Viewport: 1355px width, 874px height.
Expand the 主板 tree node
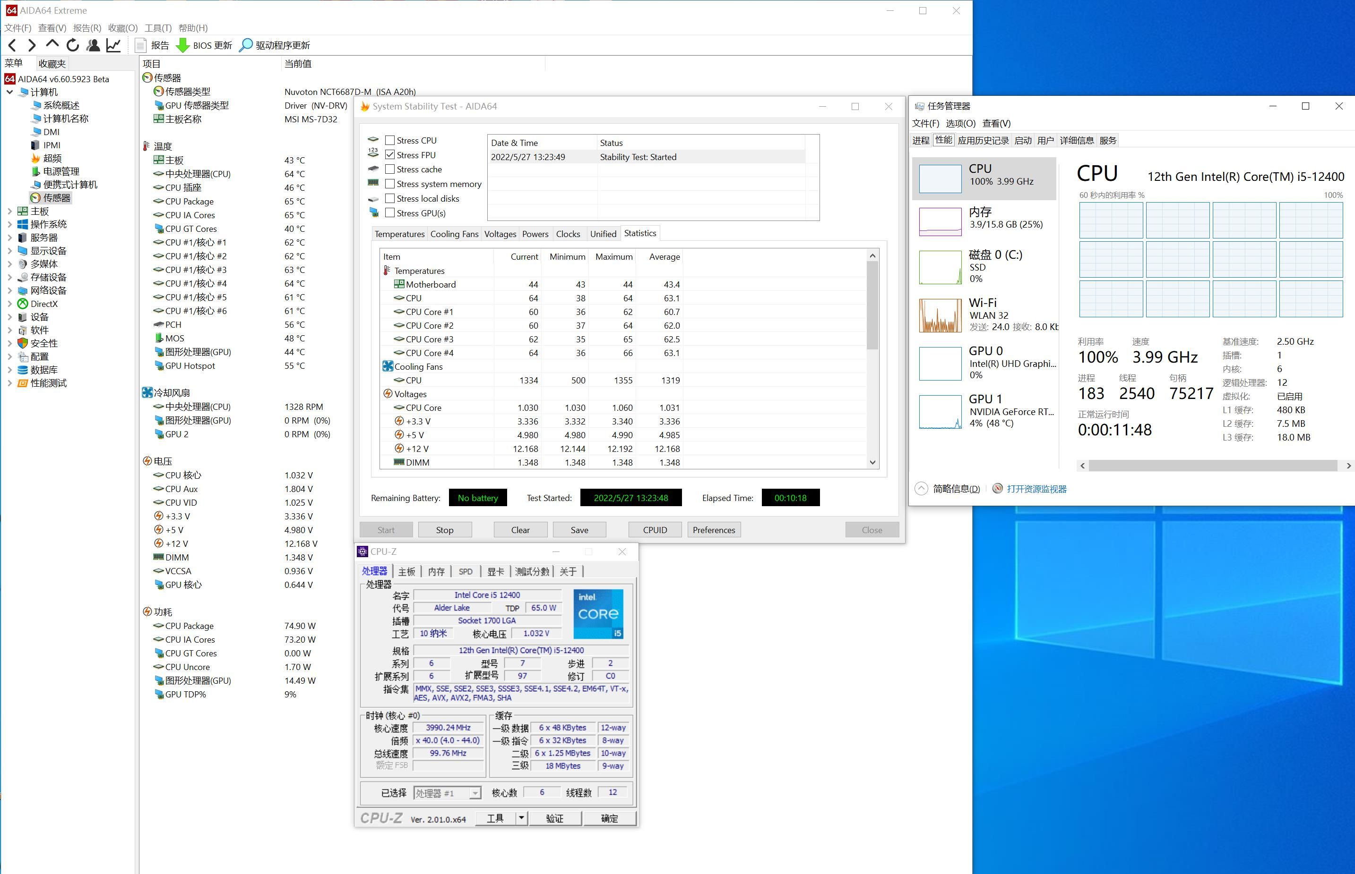[9, 211]
